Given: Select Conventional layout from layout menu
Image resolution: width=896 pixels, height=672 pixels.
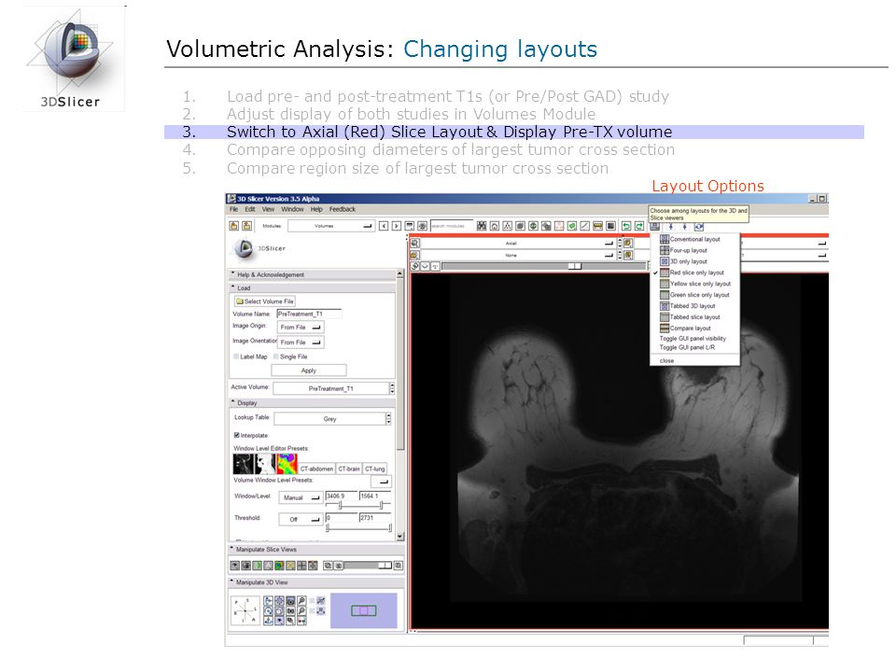Looking at the screenshot, I should (x=690, y=239).
